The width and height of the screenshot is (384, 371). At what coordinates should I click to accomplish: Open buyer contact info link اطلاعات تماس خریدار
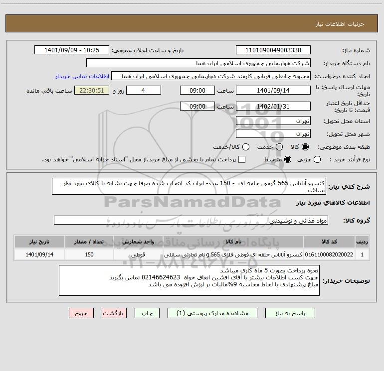click(x=82, y=76)
